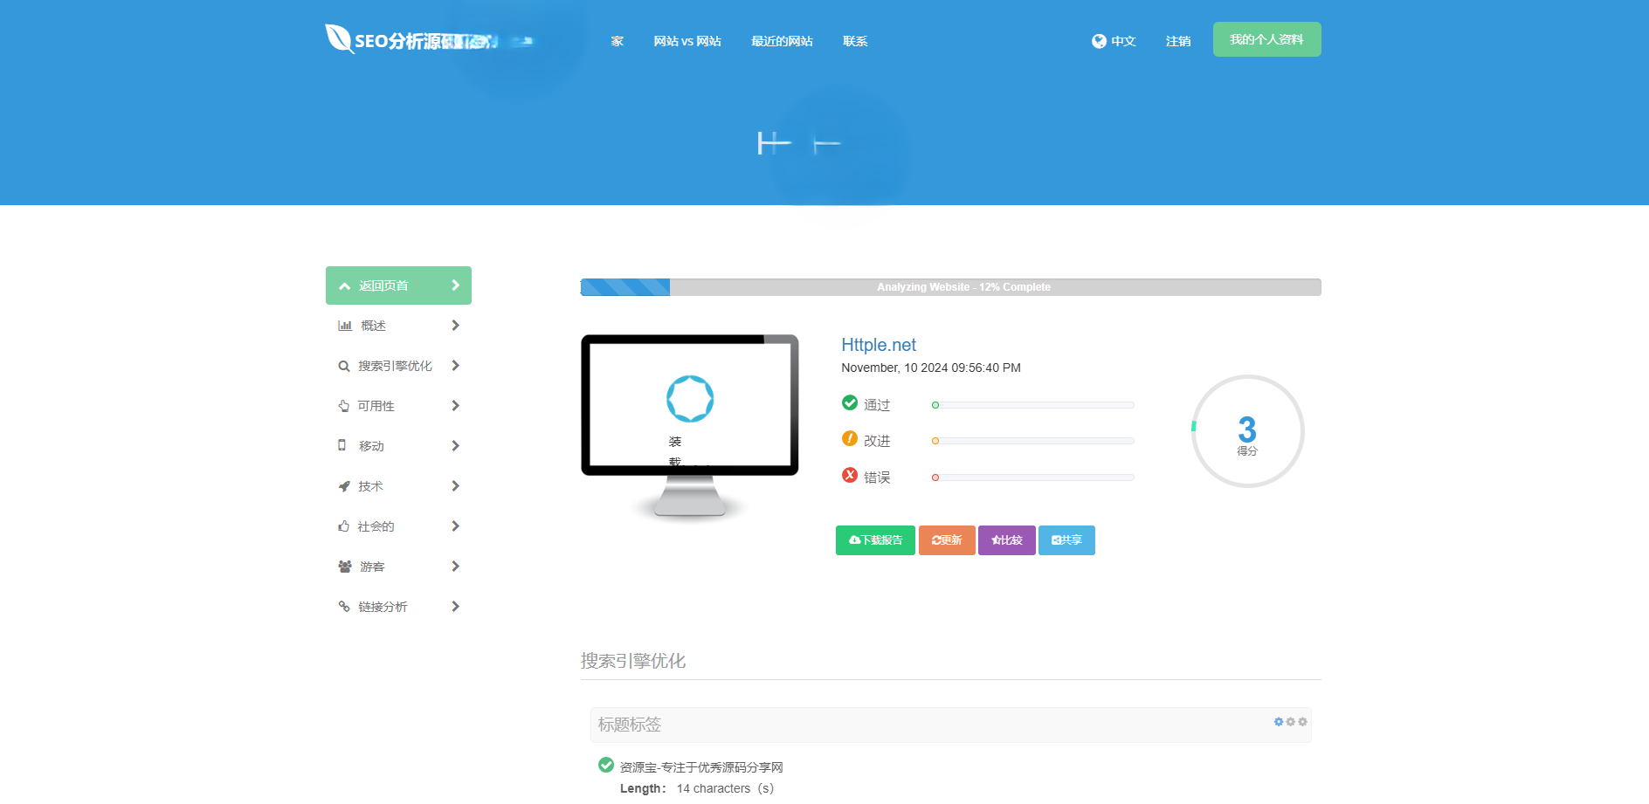This screenshot has width=1649, height=804.
Task: Select the 可用性 sidebar label
Action: tap(376, 406)
